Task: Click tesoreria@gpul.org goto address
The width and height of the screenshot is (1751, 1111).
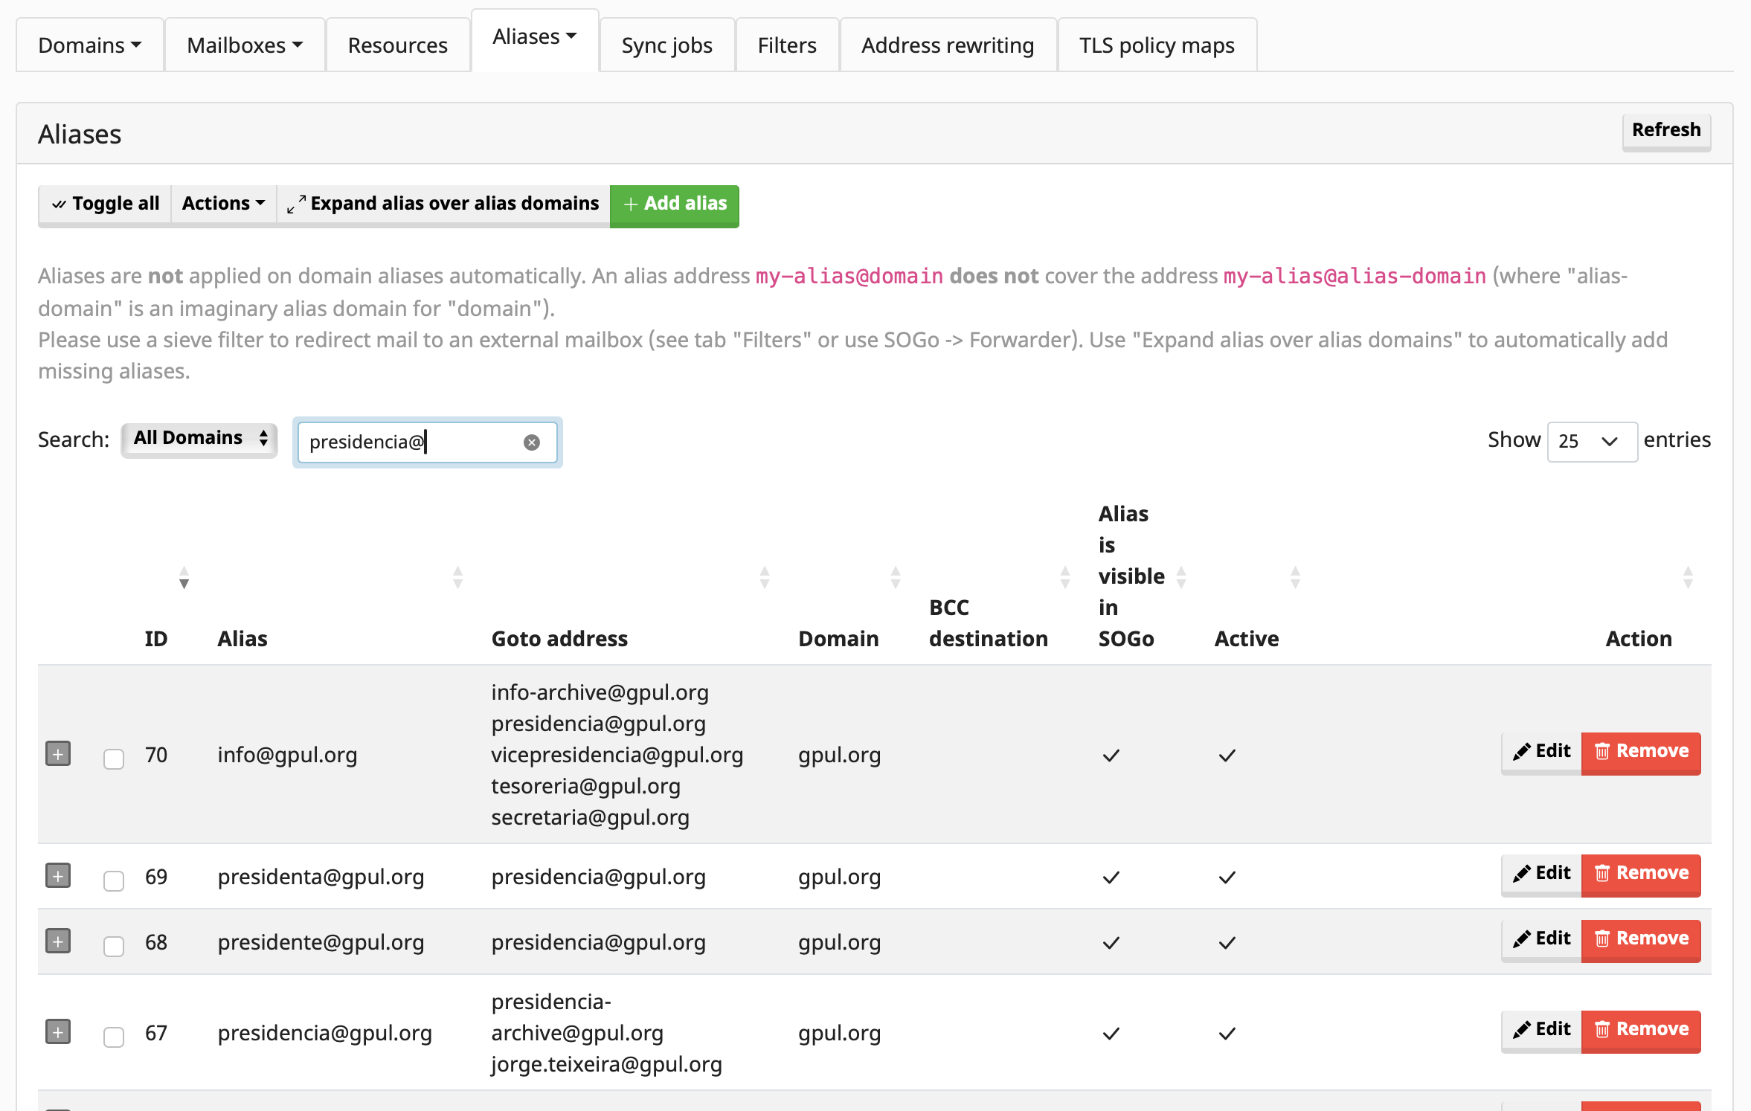Action: (x=585, y=786)
